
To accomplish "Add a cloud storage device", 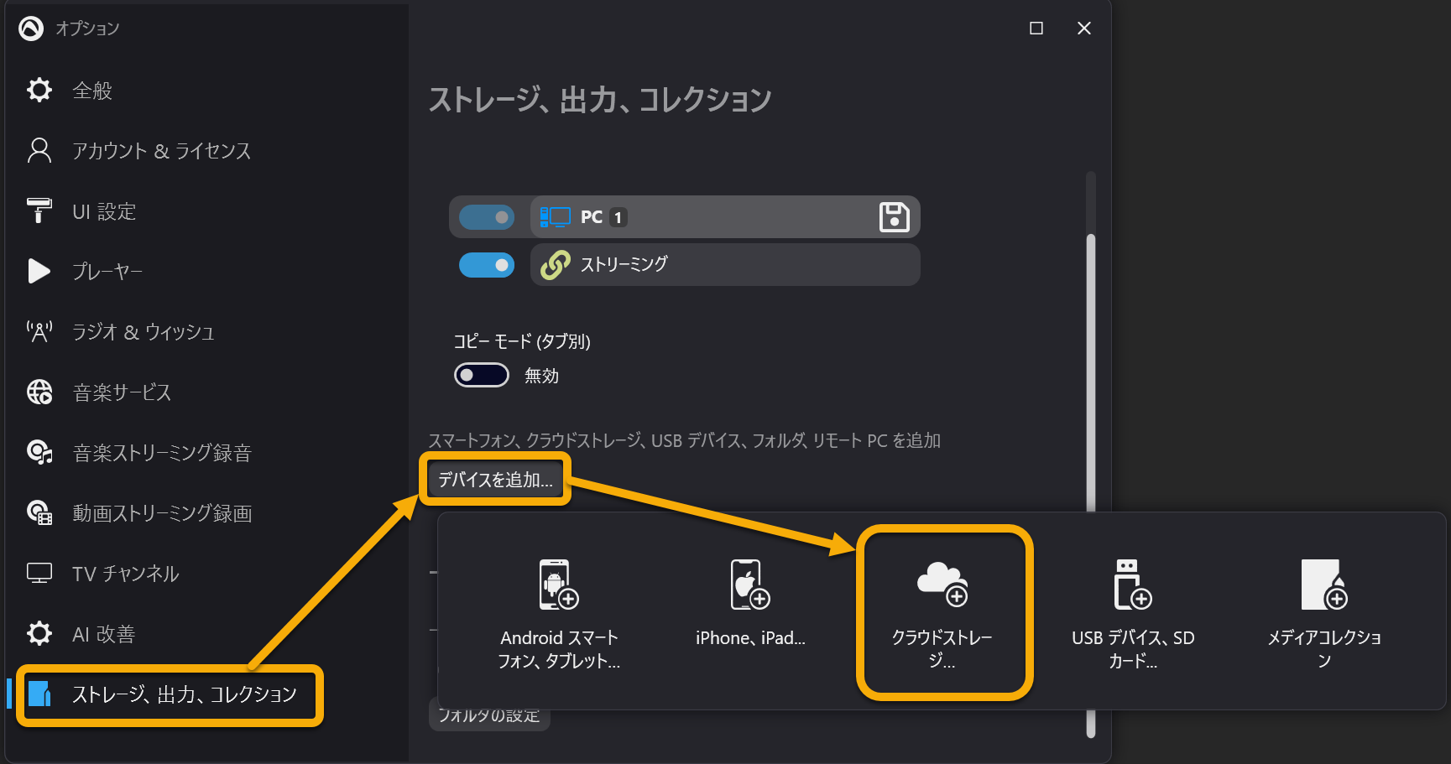I will (x=942, y=613).
